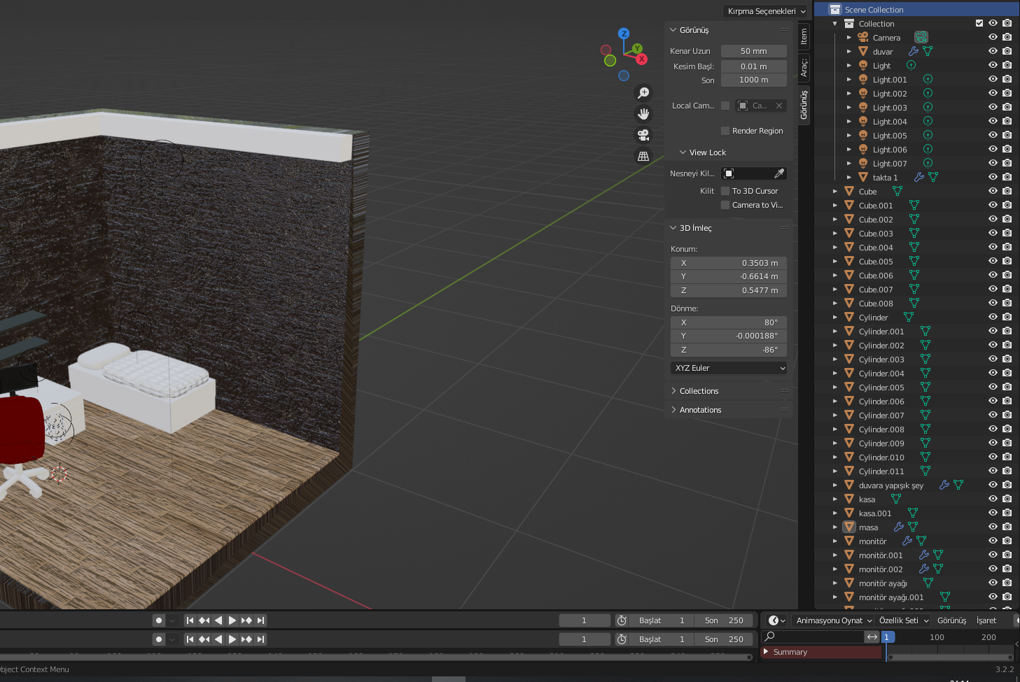
Task: Open the Özellik Seti menu
Action: [x=903, y=620]
